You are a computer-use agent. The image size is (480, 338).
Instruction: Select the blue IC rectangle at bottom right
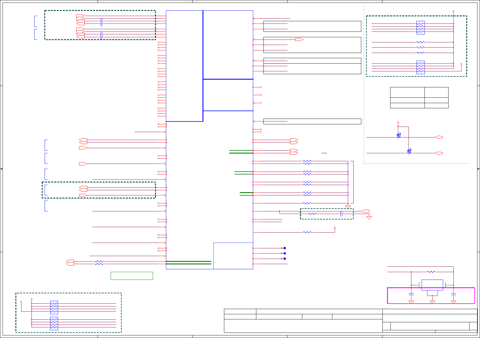click(x=432, y=285)
